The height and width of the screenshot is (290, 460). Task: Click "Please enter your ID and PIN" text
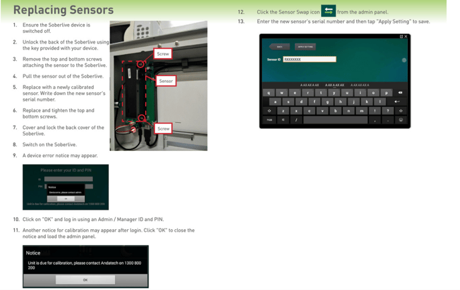[66, 170]
